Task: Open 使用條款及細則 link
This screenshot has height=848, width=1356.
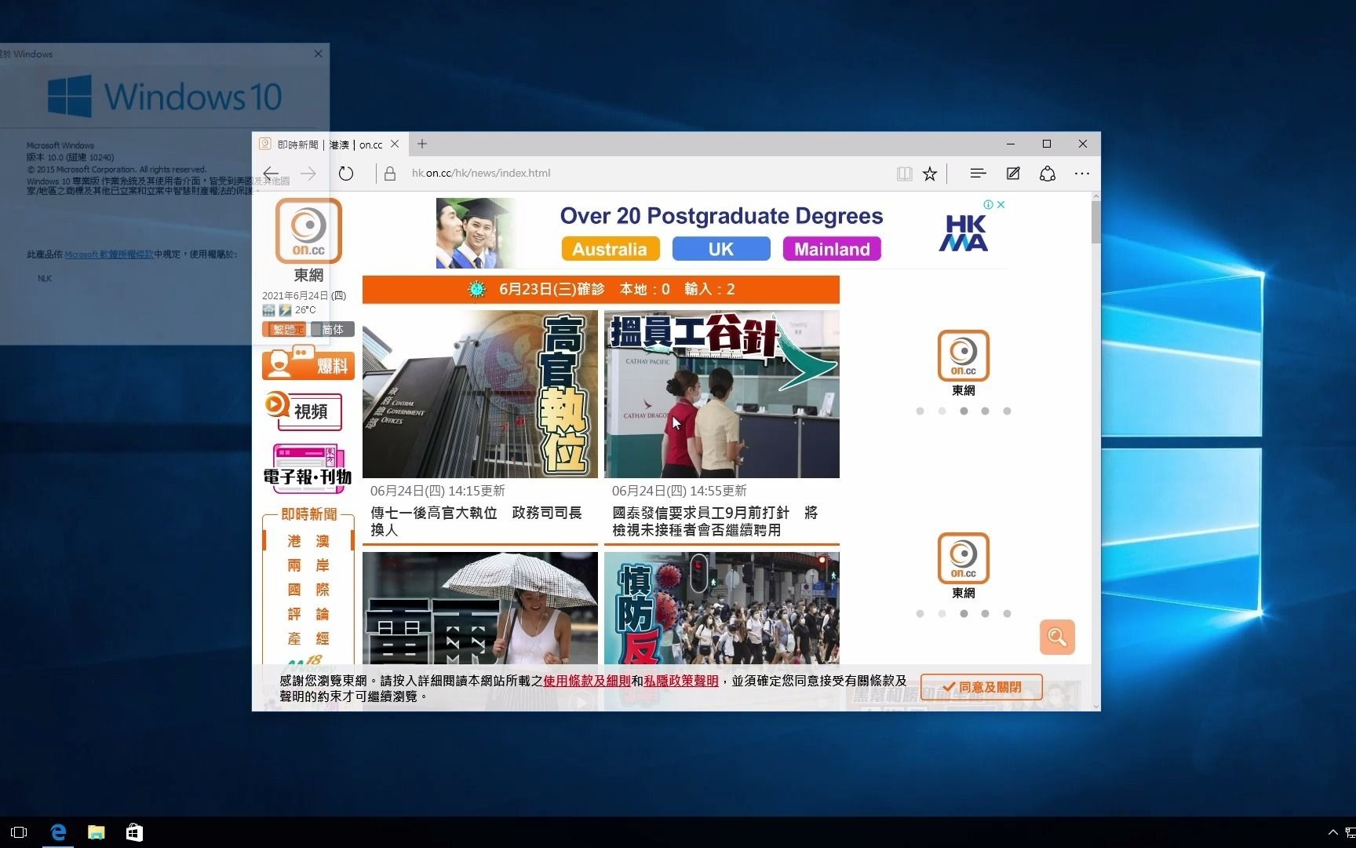Action: coord(587,681)
